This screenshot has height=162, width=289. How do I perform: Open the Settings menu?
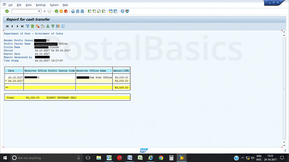pyautogui.click(x=41, y=5)
